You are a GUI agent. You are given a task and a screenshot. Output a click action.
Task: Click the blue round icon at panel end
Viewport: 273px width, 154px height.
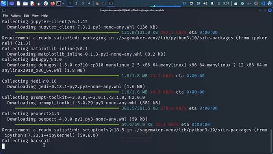coord(269,3)
